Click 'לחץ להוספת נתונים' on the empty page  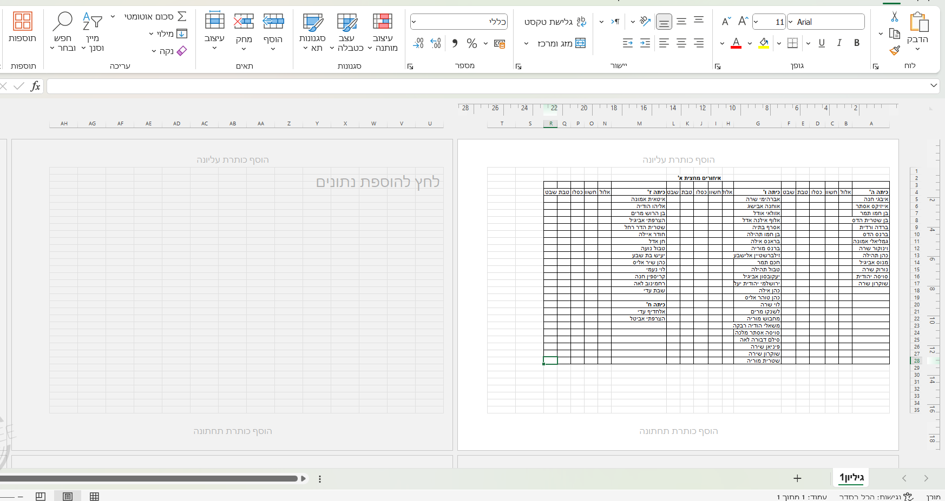point(378,182)
